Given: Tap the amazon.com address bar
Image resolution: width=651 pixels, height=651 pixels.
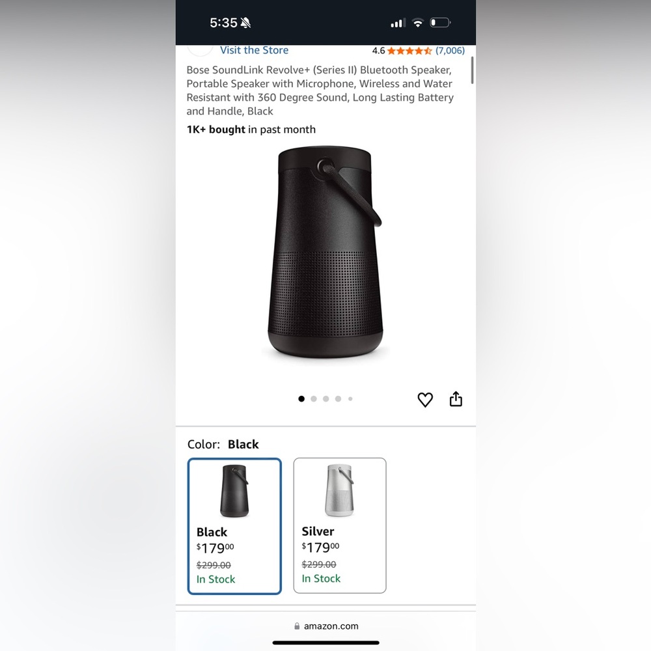Looking at the screenshot, I should pos(326,626).
